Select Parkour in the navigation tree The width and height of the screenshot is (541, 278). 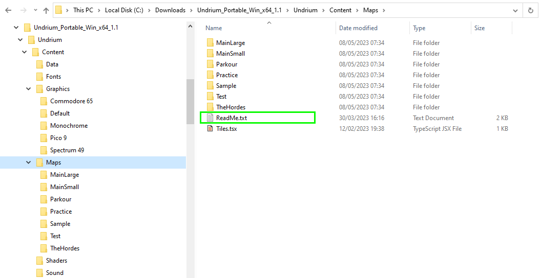point(61,199)
